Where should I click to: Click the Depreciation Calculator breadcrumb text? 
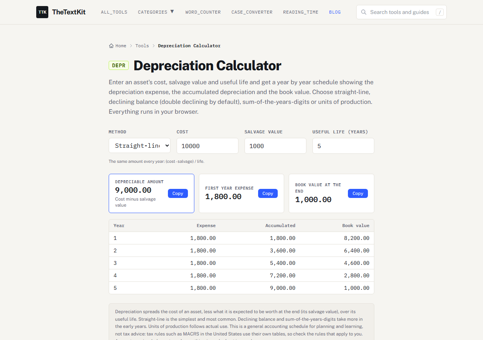click(189, 46)
